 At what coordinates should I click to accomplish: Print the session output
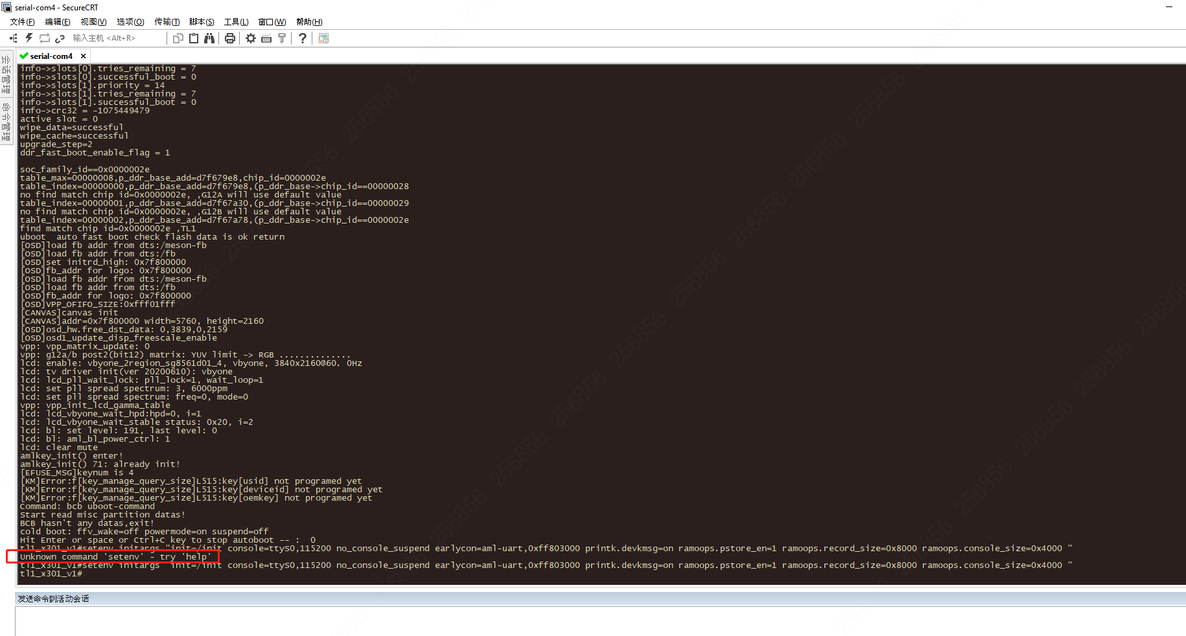(x=230, y=38)
